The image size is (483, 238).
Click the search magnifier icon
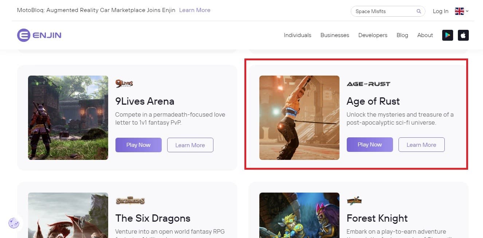[419, 11]
